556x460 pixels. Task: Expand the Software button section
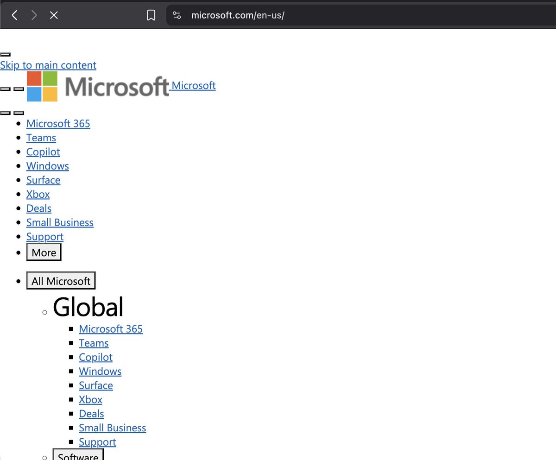pos(78,455)
